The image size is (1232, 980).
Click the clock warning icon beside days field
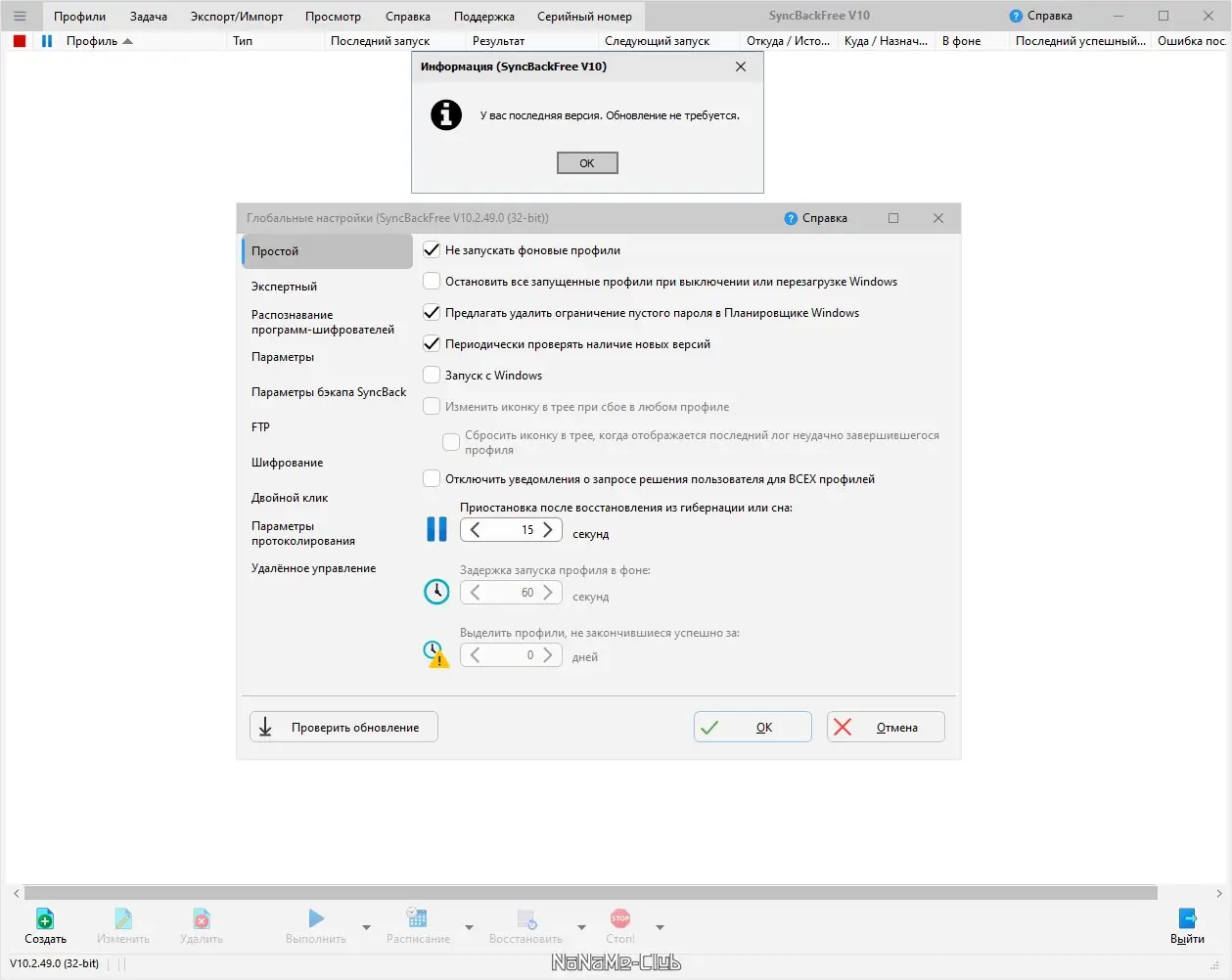point(435,653)
